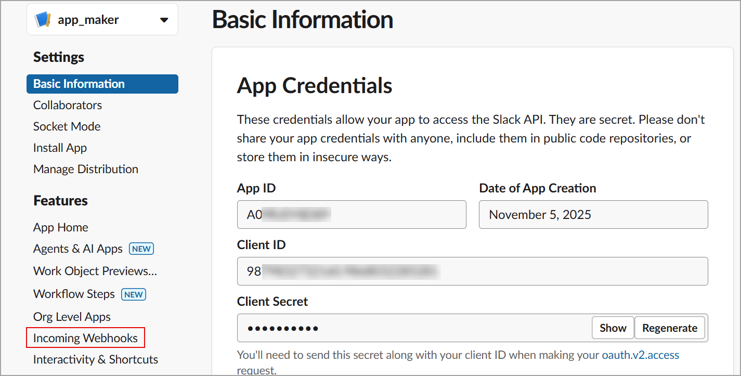Open Socket Mode settings

click(x=67, y=126)
